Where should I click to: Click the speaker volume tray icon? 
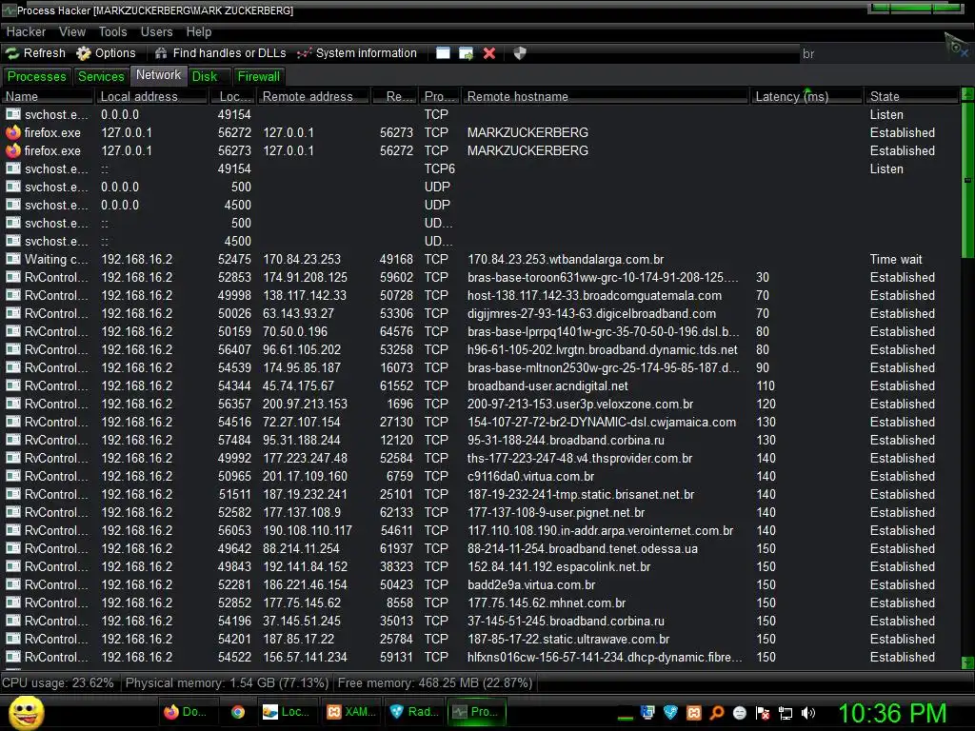(808, 713)
